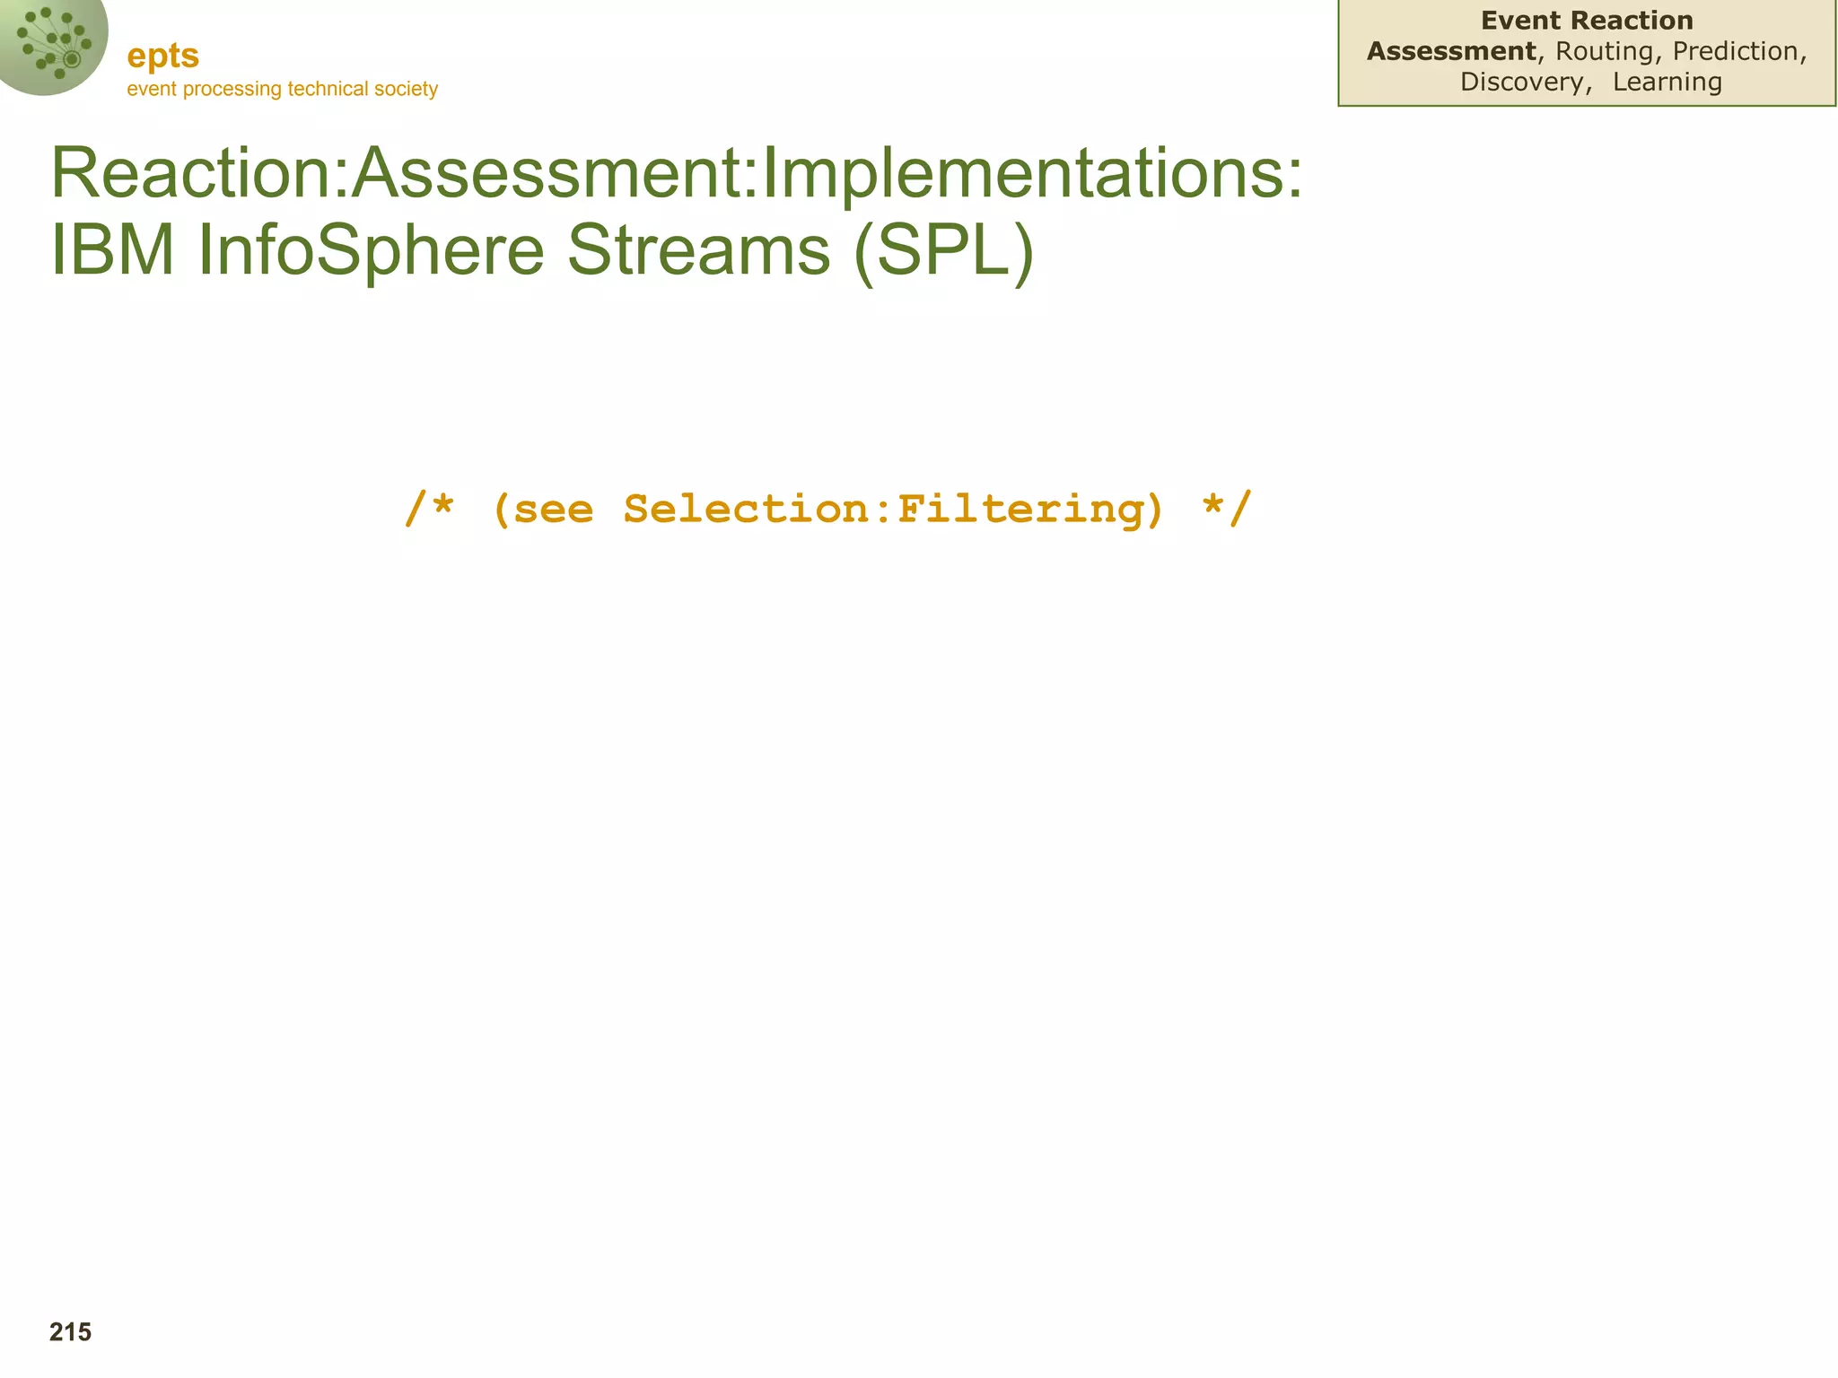
Task: Click the EPTS green circular logo
Action: point(52,43)
